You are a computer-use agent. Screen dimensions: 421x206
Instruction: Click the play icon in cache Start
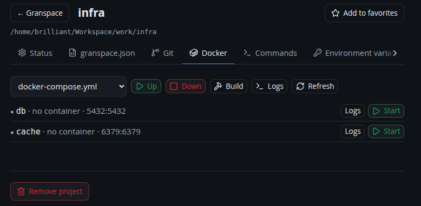coord(377,132)
